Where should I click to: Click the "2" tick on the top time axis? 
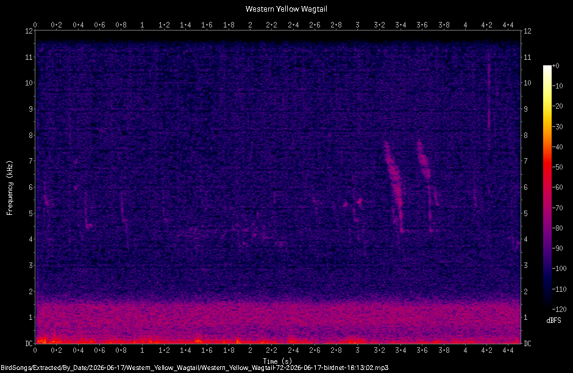[x=250, y=25]
